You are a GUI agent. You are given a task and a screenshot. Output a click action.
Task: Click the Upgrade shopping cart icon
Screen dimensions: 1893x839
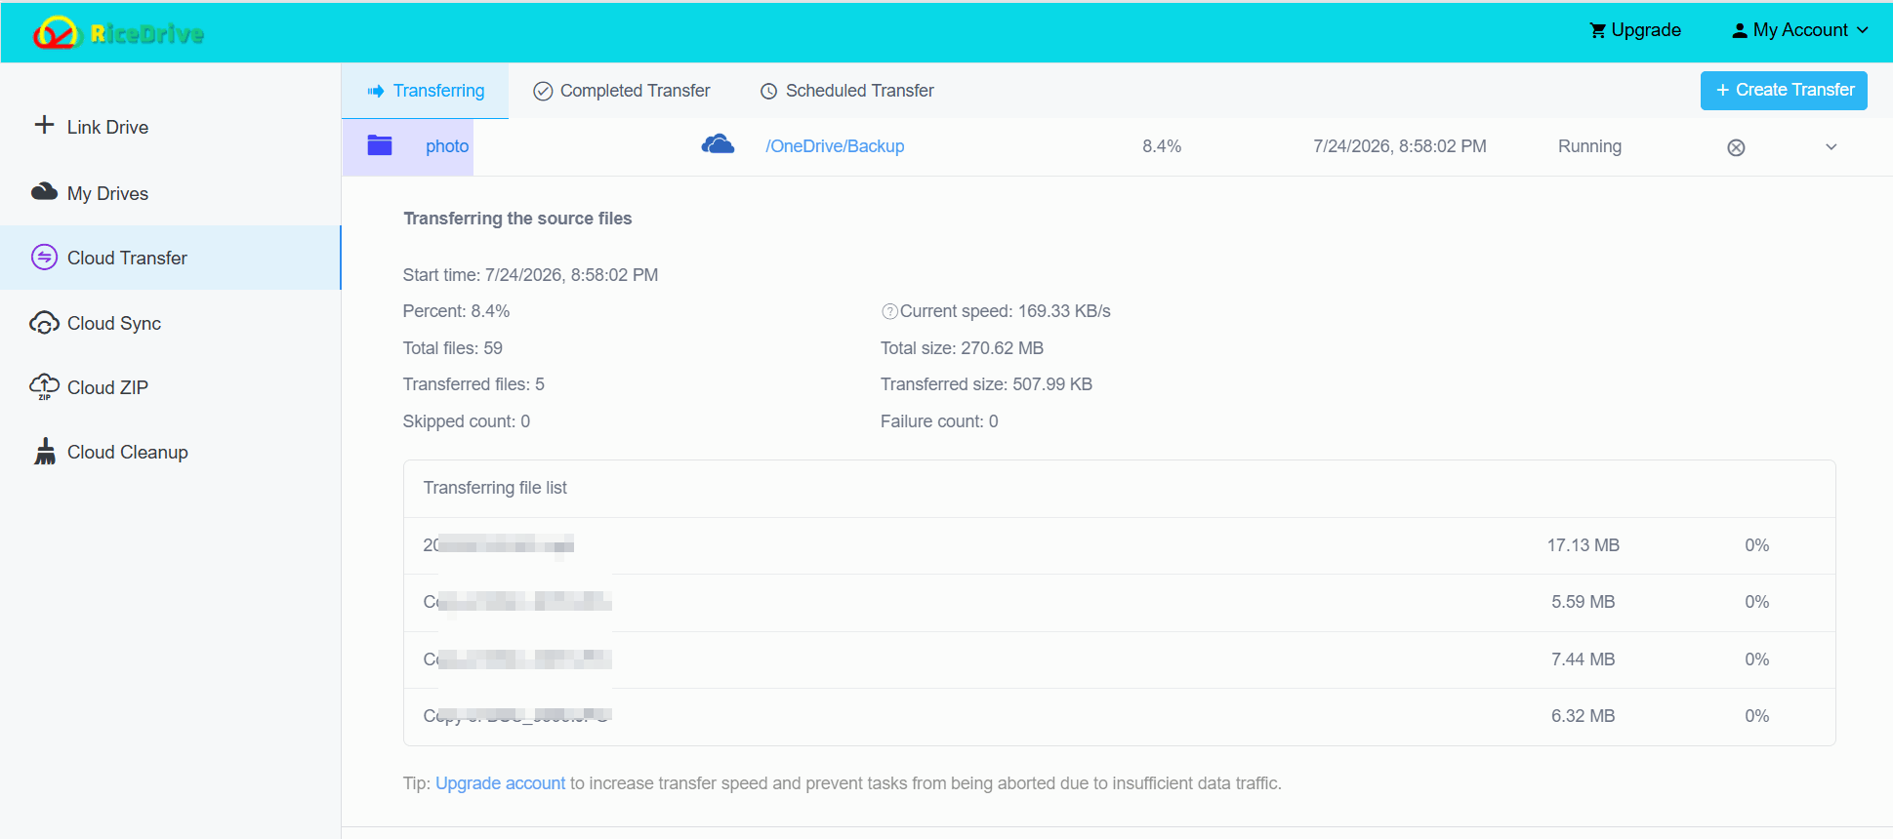[1597, 30]
